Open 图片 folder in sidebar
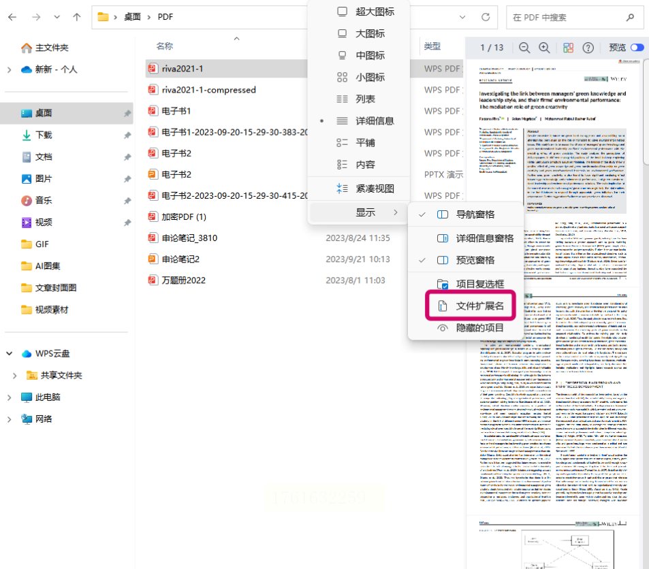The height and width of the screenshot is (569, 649). click(x=44, y=179)
